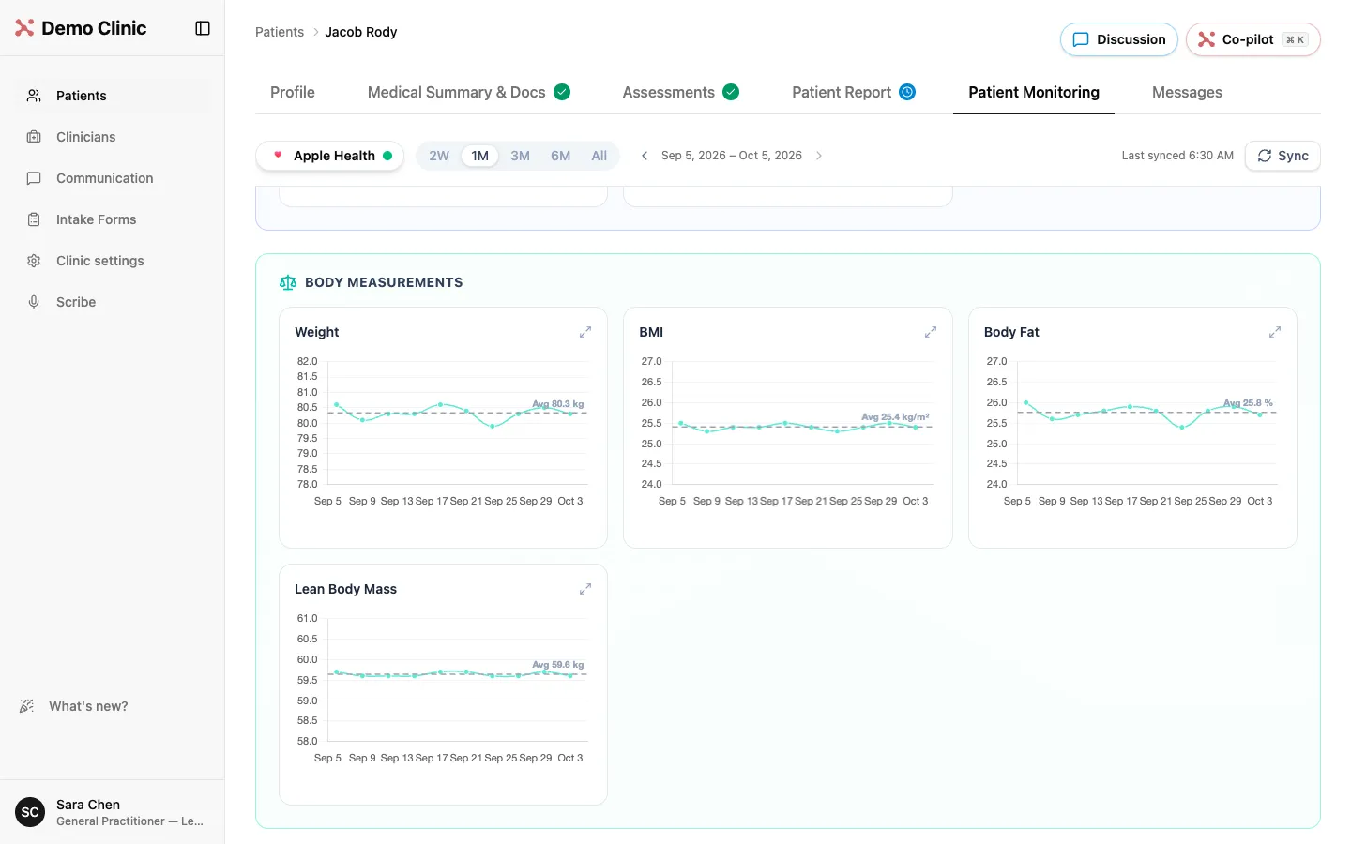Select the 1M time range
The width and height of the screenshot is (1351, 844).
coord(480,156)
